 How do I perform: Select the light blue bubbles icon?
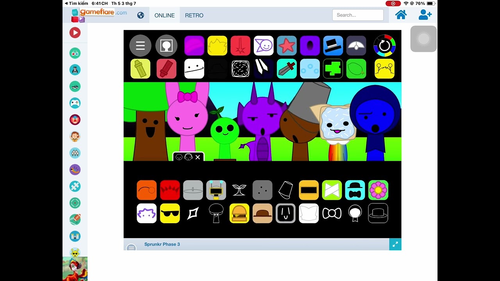click(x=310, y=69)
